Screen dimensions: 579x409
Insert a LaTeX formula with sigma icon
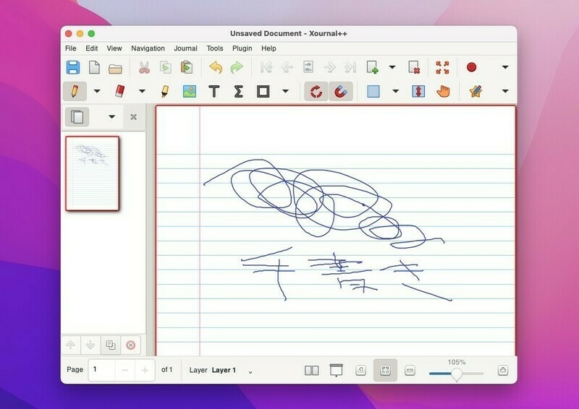(238, 91)
